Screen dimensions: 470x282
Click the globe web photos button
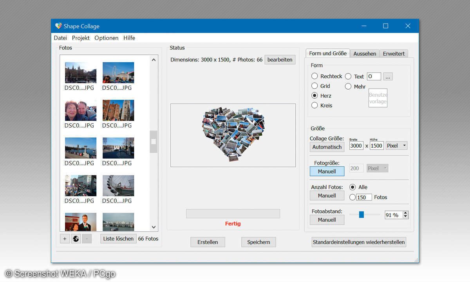[76, 239]
